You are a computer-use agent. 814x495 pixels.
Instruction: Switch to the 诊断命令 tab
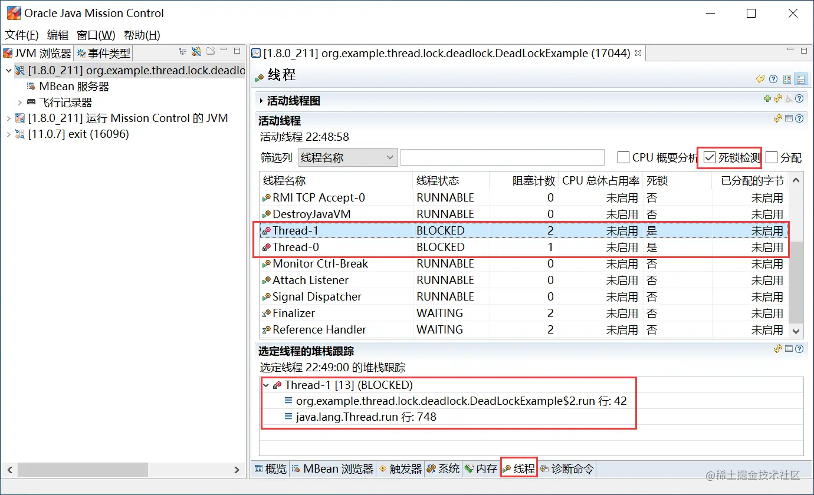click(567, 469)
